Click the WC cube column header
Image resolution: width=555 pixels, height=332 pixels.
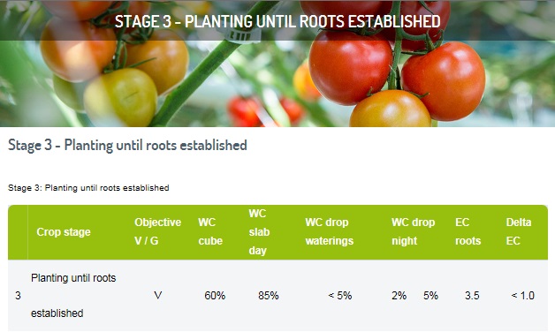coord(210,231)
